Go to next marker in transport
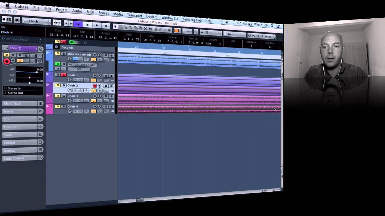385x216 pixels. [71, 23]
